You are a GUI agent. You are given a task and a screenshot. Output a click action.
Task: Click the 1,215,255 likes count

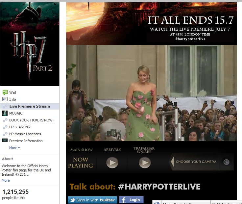pos(15,192)
